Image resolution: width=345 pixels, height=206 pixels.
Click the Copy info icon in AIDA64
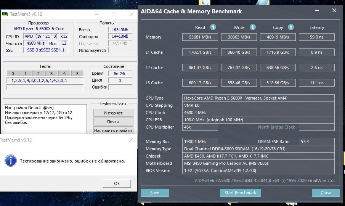click(x=290, y=27)
